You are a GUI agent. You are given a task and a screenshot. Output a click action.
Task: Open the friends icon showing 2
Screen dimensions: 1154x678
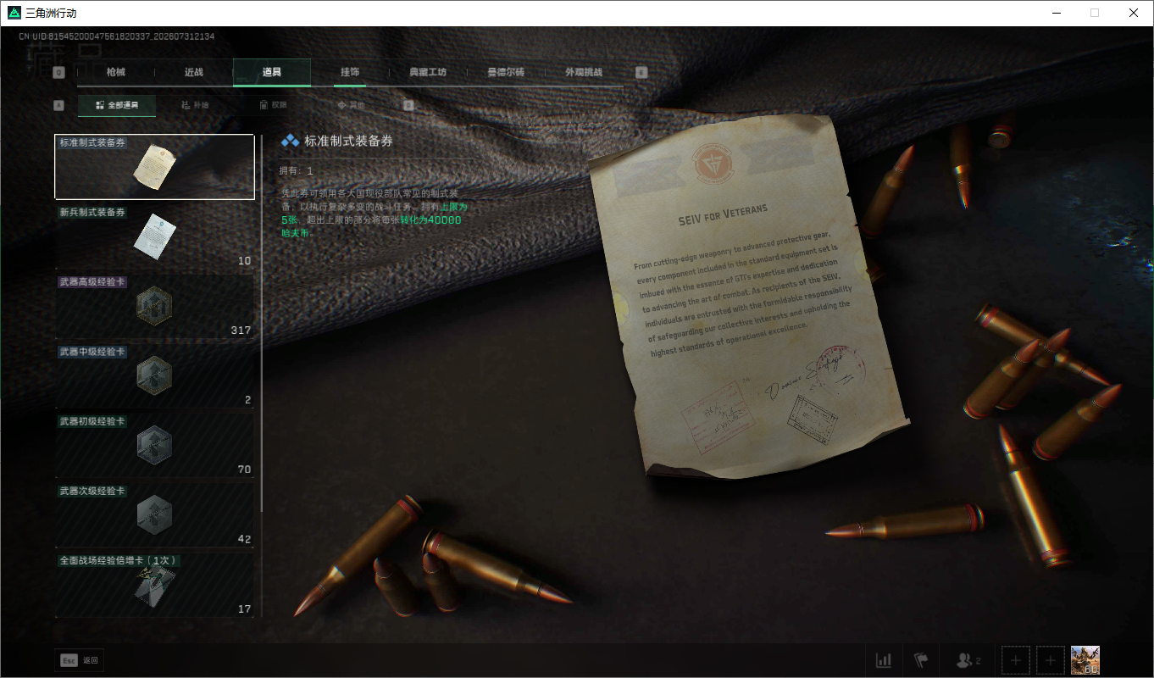pos(968,660)
